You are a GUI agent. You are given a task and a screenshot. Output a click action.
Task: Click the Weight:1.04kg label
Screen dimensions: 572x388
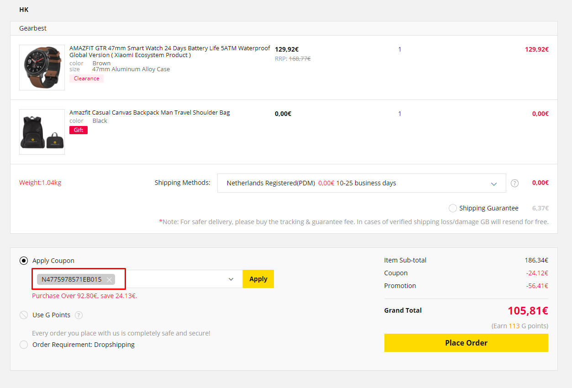pyautogui.click(x=40, y=183)
